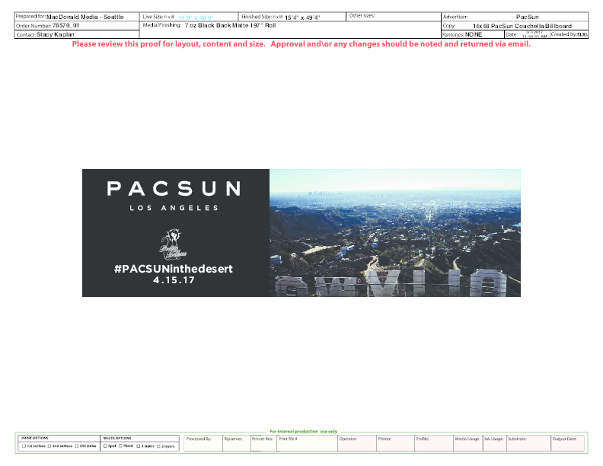Select the 4.15.17 date on billboard

tap(174, 280)
